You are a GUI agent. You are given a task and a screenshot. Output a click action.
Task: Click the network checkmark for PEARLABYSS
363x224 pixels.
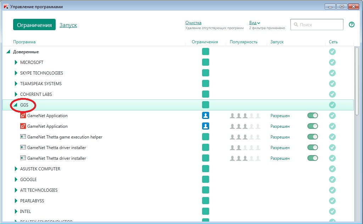point(332,201)
